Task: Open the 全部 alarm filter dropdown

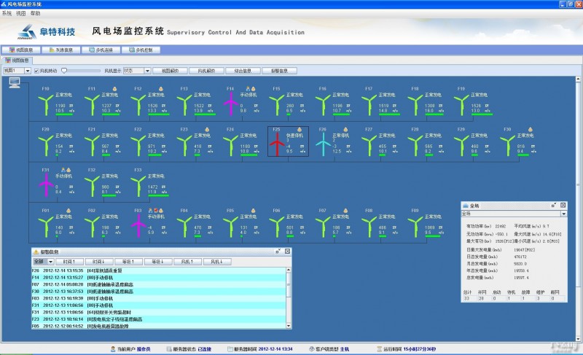Action: tap(50, 262)
